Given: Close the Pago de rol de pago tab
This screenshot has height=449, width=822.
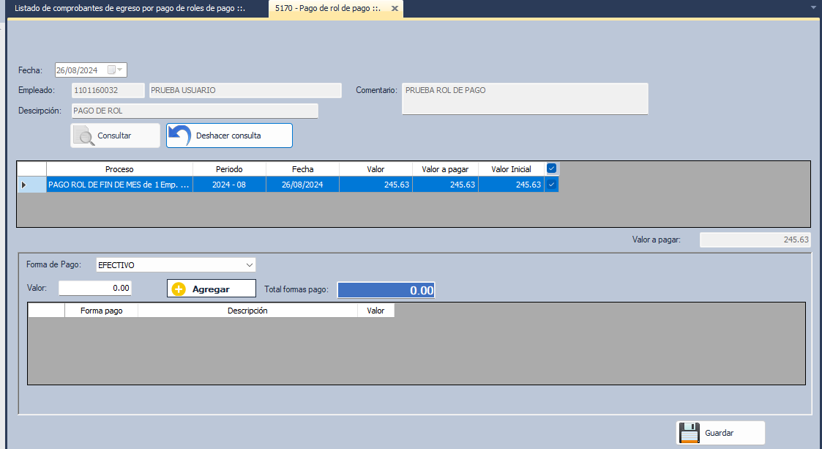Looking at the screenshot, I should pos(395,9).
